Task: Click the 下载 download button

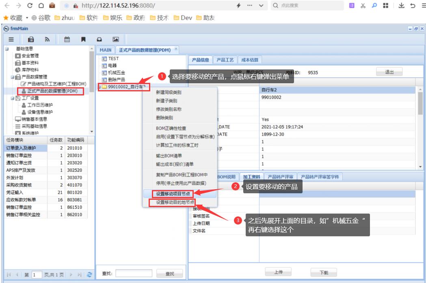Action: pos(324,272)
